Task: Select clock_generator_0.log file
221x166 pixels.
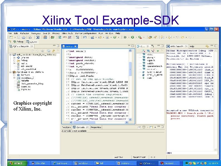Action: coord(32,84)
